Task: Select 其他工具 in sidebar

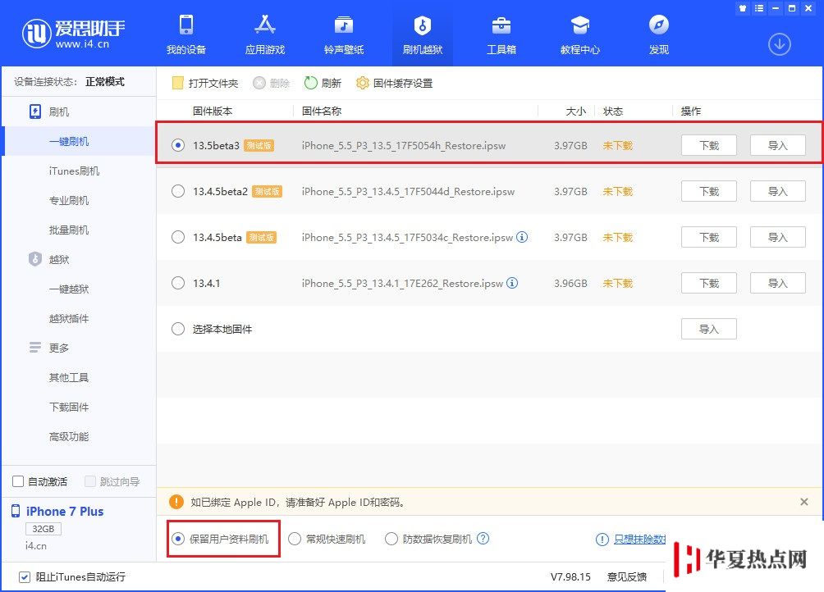Action: pos(69,377)
